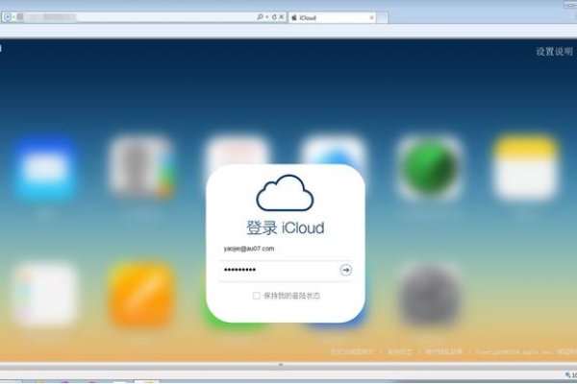Viewport: 577px width, 384px height.
Task: Open the 设置说明 setup instructions link
Action: point(554,52)
